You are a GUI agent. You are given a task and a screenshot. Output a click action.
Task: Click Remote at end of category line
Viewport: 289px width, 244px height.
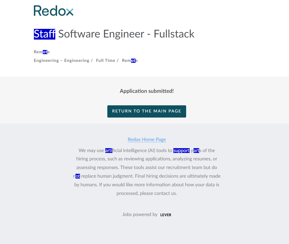point(130,60)
